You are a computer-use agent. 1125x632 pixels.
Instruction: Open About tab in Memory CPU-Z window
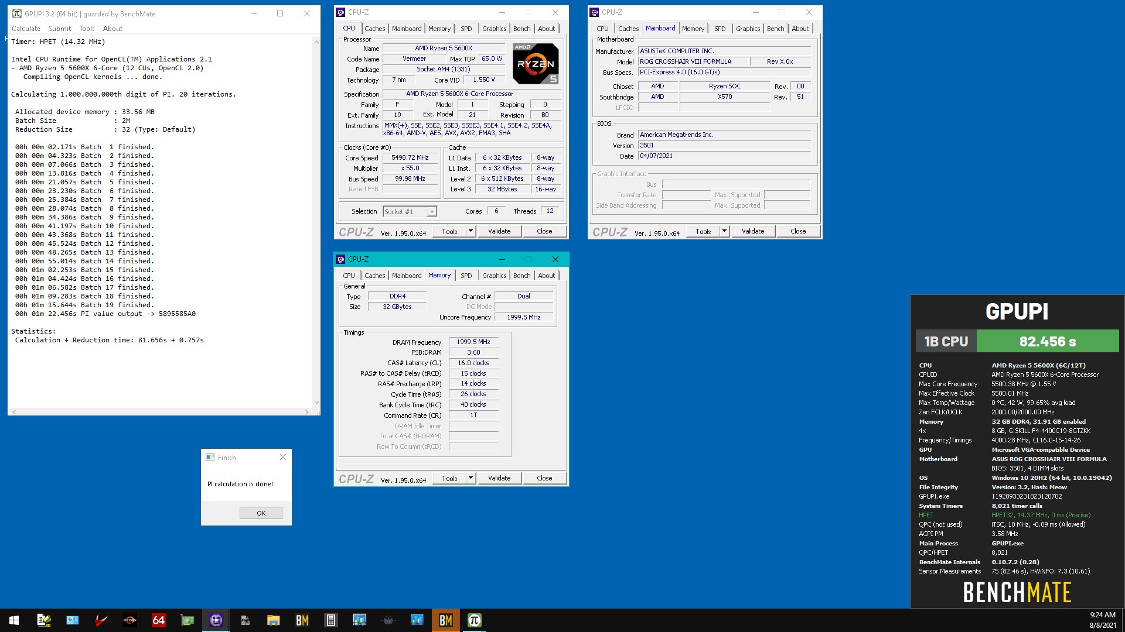[547, 276]
